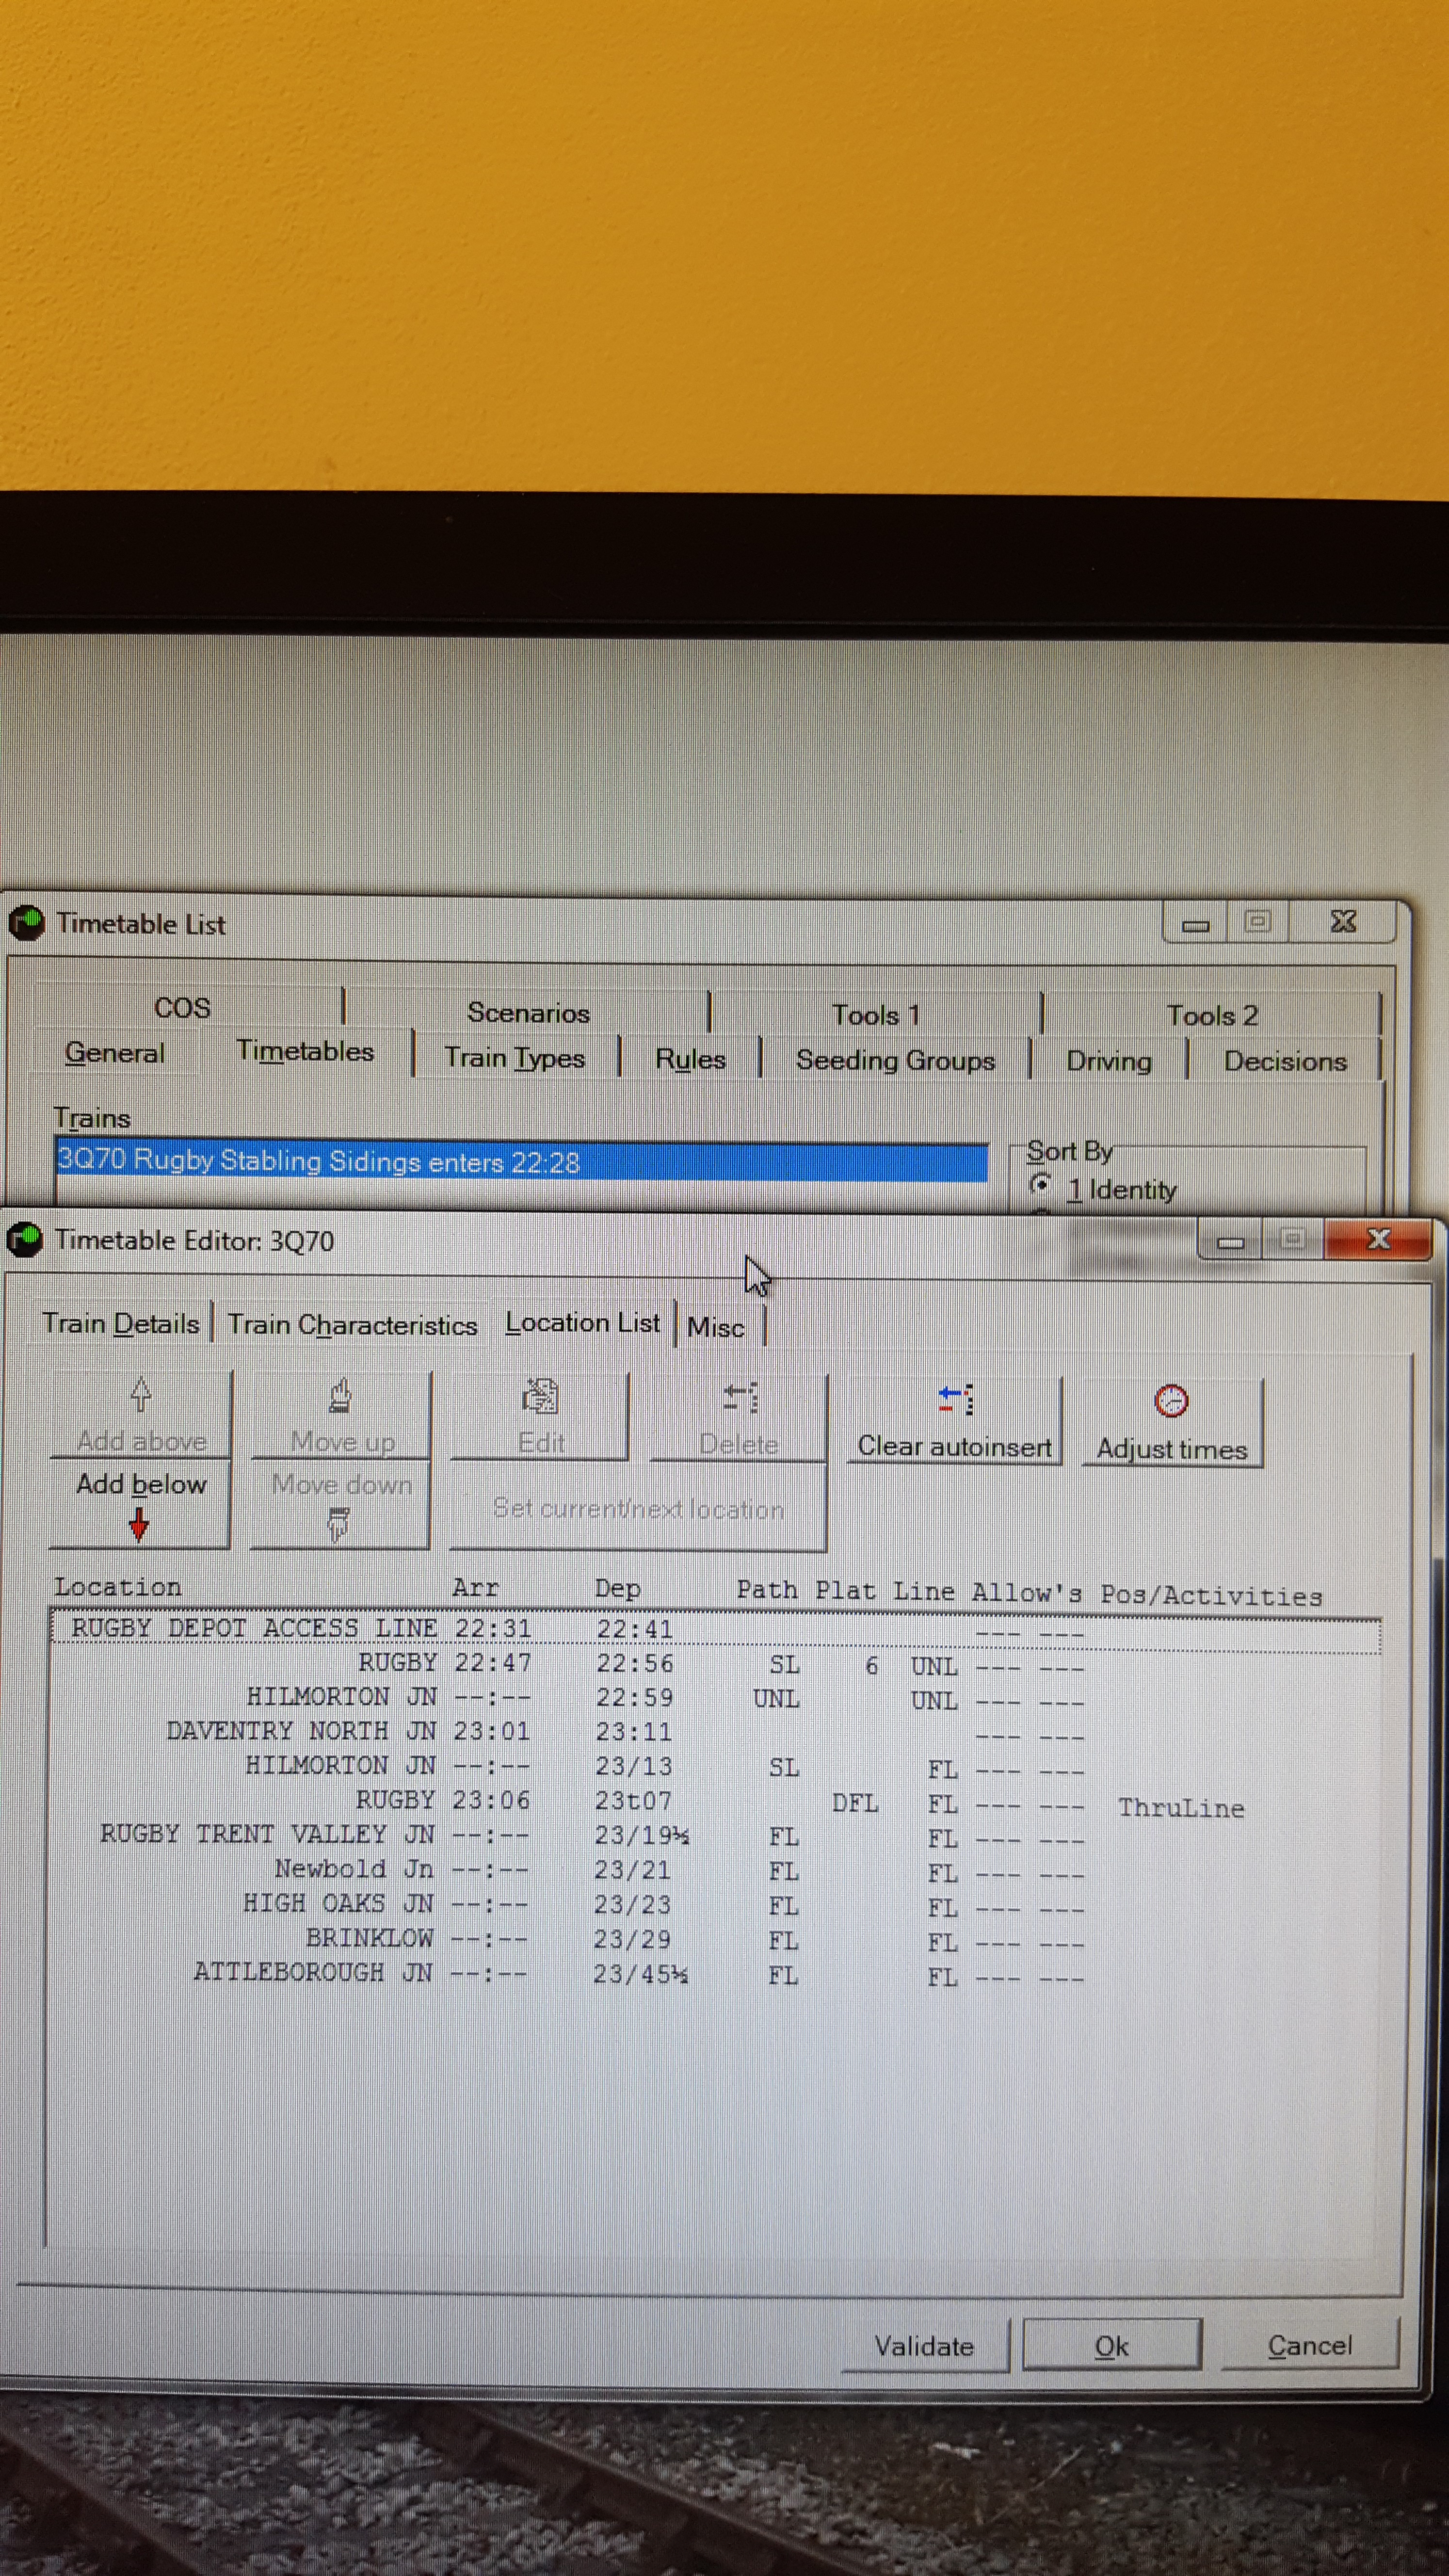Open the General tab in Timetable List
1449x2576 pixels.
click(x=115, y=1052)
